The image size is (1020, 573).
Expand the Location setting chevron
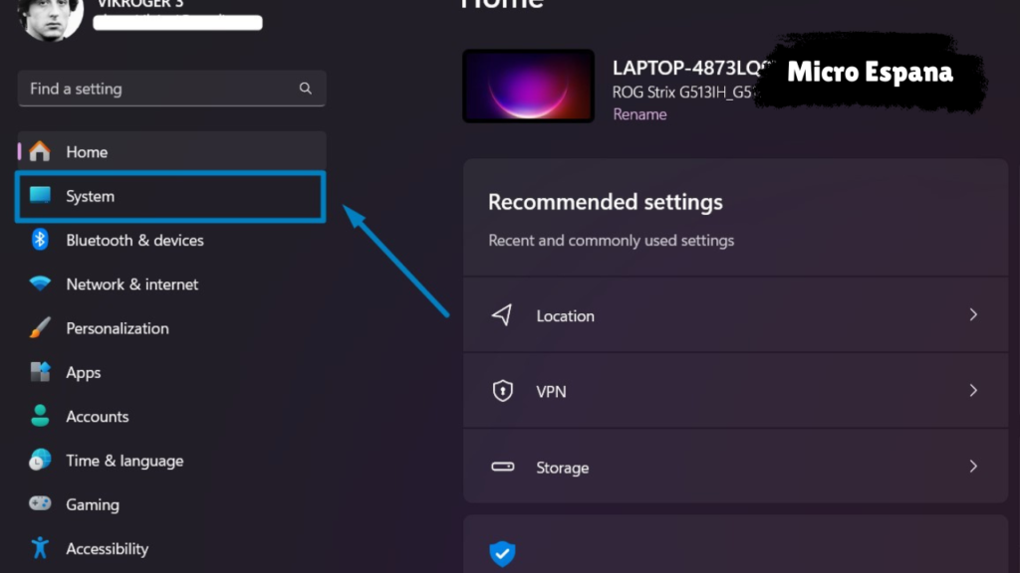(x=973, y=314)
